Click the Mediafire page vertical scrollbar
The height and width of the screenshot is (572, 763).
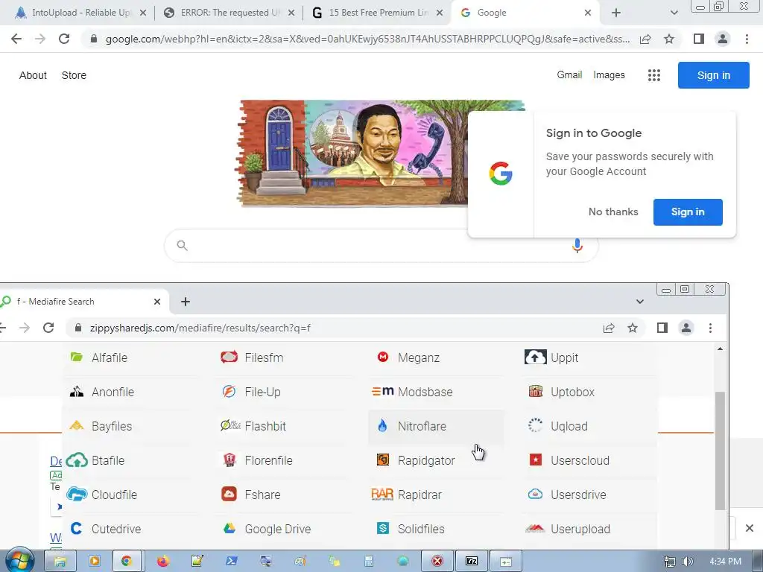tap(720, 450)
